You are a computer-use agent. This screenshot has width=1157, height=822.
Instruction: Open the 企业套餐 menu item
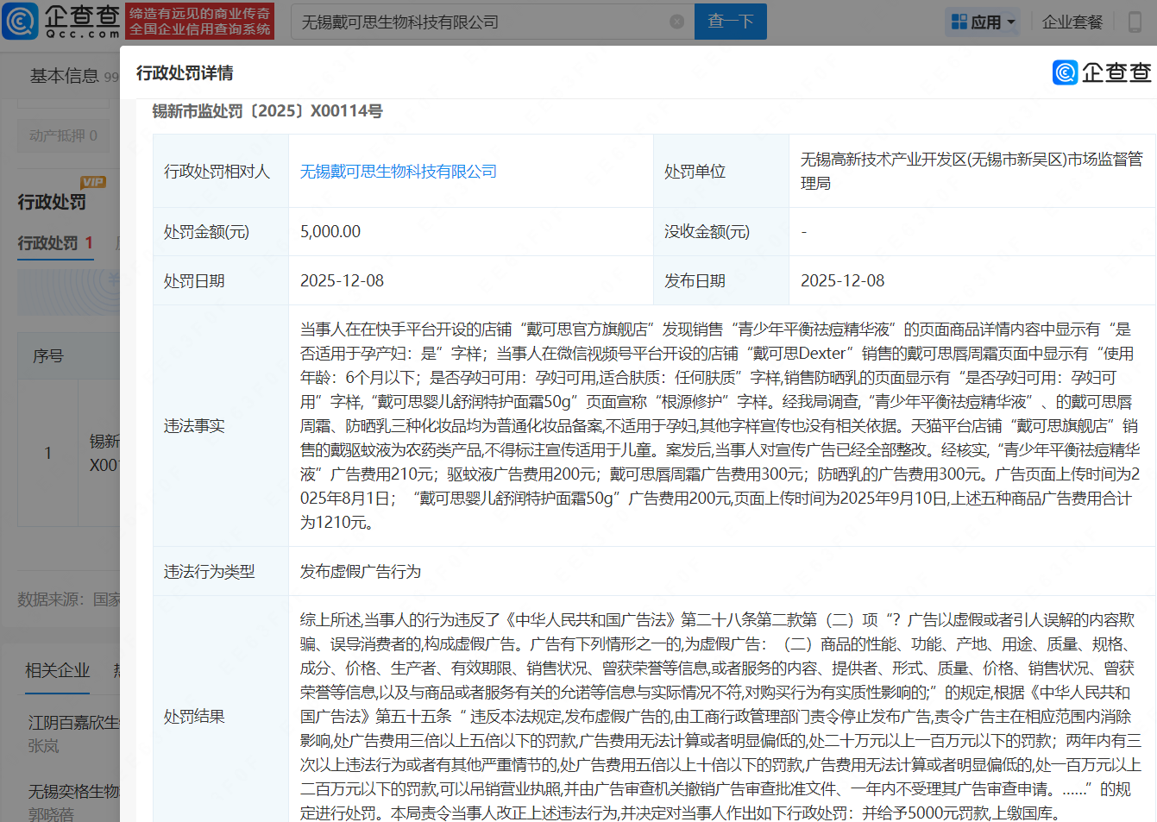point(1072,22)
